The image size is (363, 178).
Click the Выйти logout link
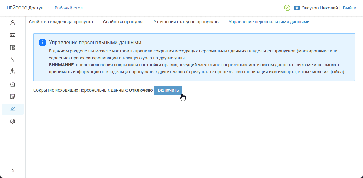click(349, 8)
